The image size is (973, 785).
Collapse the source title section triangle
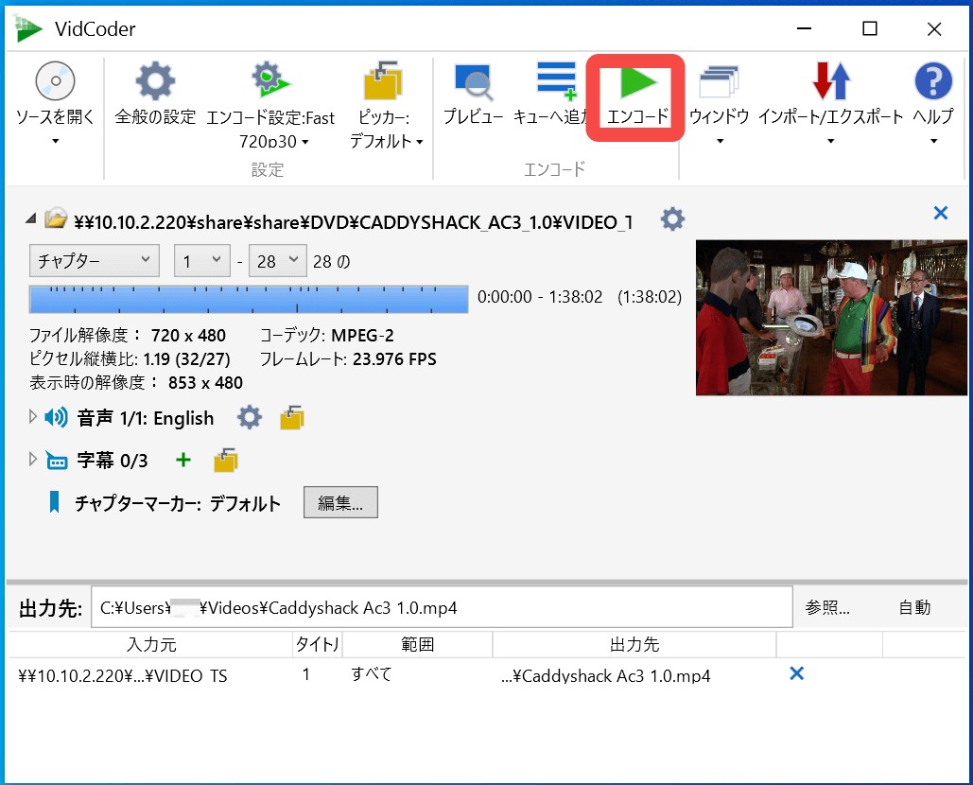click(x=30, y=218)
